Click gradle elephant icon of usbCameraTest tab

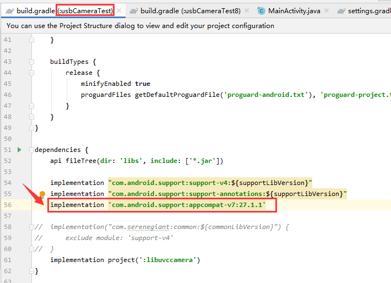click(10, 11)
